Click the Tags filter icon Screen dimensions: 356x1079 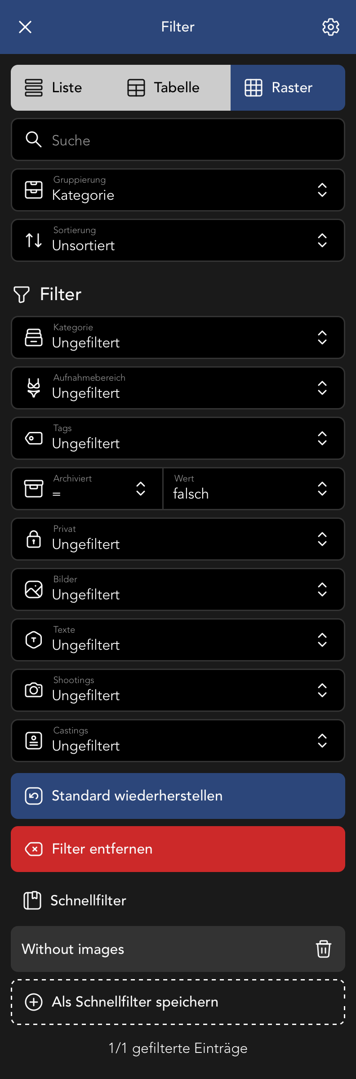pos(33,438)
